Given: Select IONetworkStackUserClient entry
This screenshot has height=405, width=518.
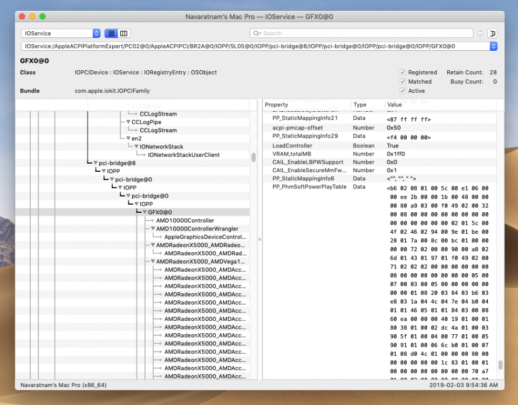Looking at the screenshot, I should (183, 155).
